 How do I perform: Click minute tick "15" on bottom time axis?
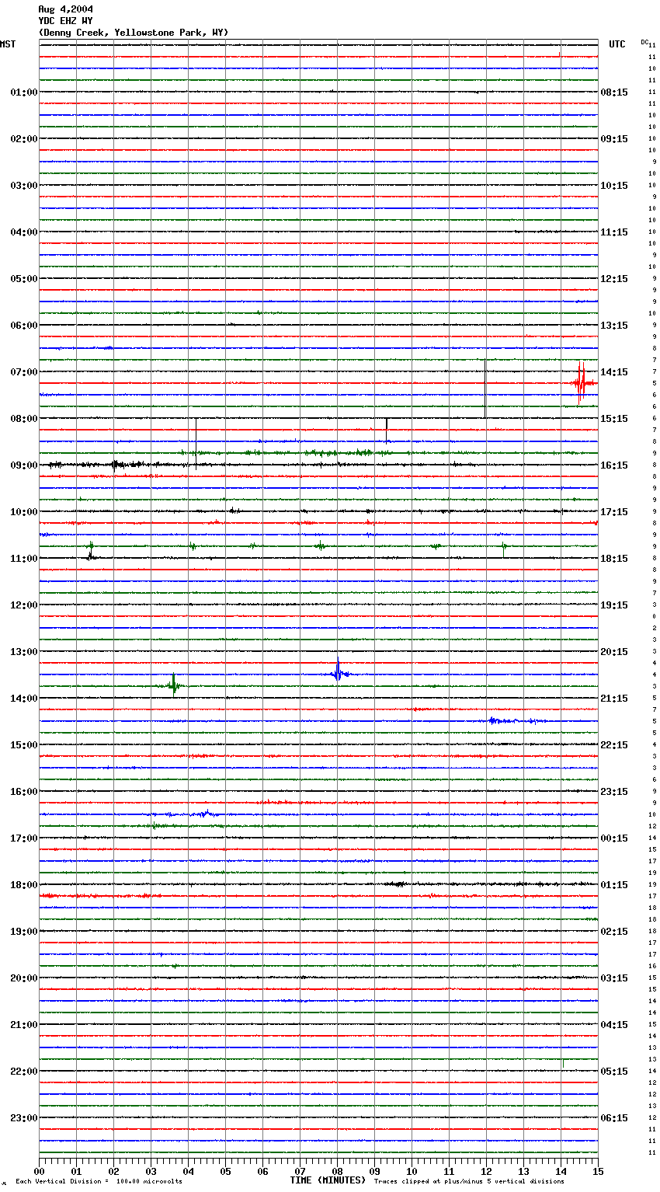point(598,1171)
